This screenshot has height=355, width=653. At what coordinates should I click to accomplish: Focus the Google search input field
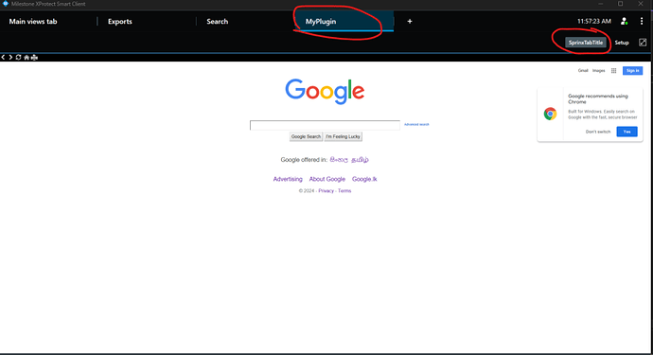[x=325, y=125]
